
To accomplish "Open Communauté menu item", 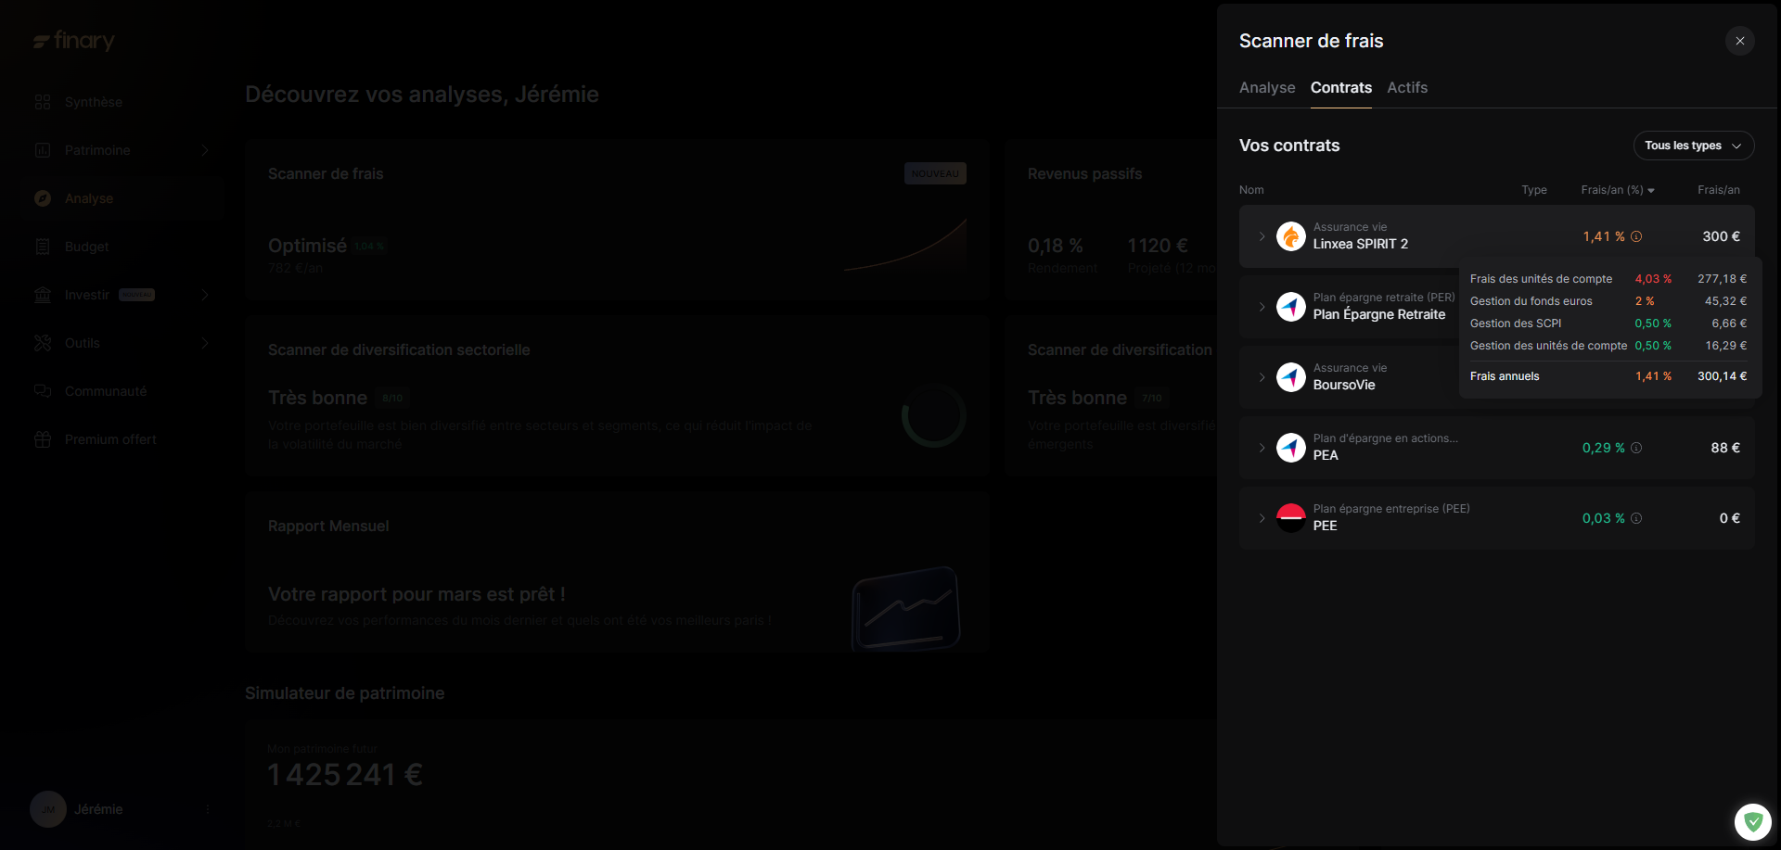I will click(x=106, y=391).
